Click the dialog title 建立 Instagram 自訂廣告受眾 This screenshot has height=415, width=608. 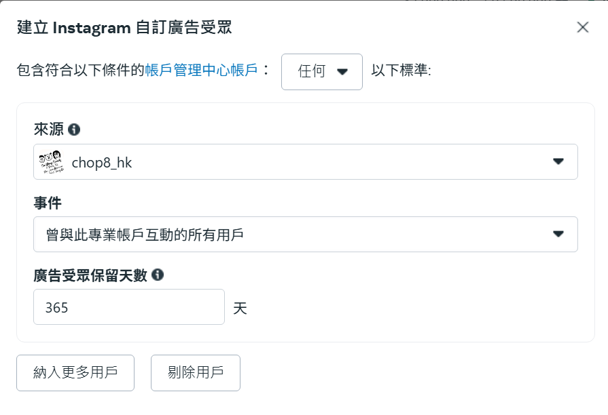pos(126,28)
